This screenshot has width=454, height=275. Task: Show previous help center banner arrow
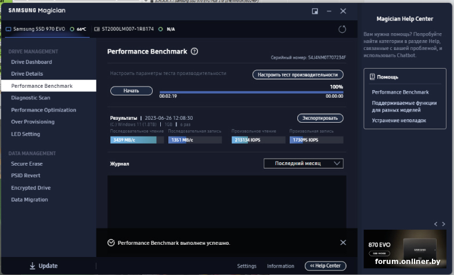(435, 224)
